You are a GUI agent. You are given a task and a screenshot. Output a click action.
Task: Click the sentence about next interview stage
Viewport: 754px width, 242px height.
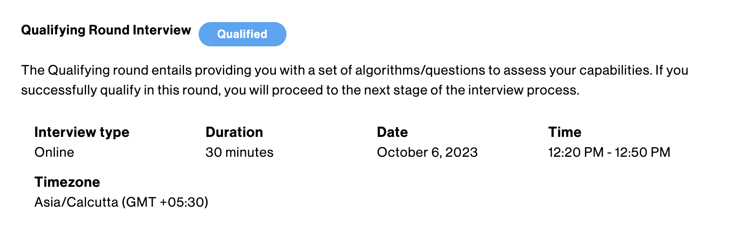pos(355,80)
